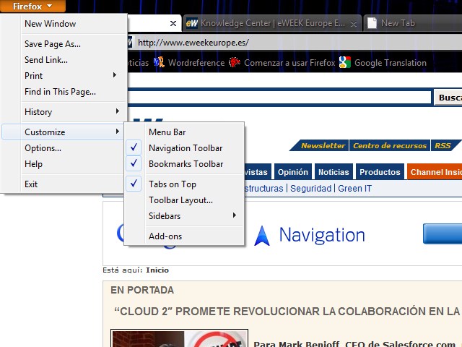Click the blue banner button

point(443,234)
